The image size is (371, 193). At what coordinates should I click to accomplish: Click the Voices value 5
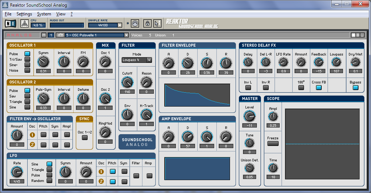pyautogui.click(x=150, y=35)
